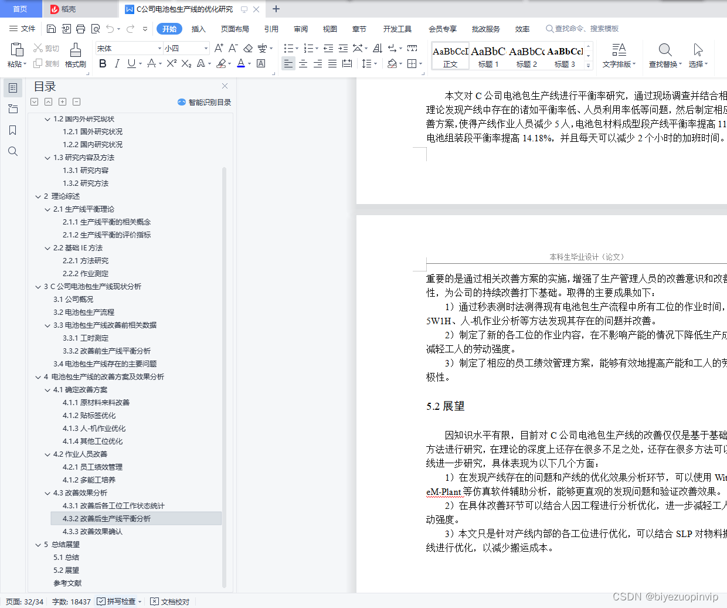This screenshot has height=608, width=727.
Task: Apply the 标题 1 style
Action: [x=488, y=56]
